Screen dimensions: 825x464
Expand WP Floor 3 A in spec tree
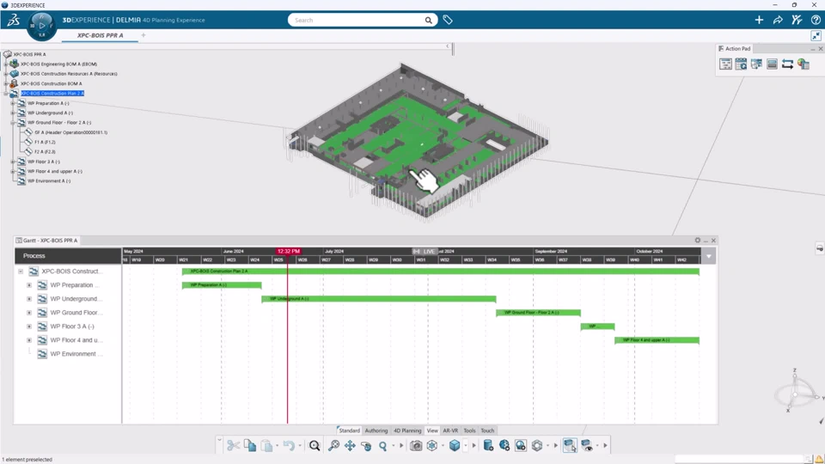pos(13,162)
